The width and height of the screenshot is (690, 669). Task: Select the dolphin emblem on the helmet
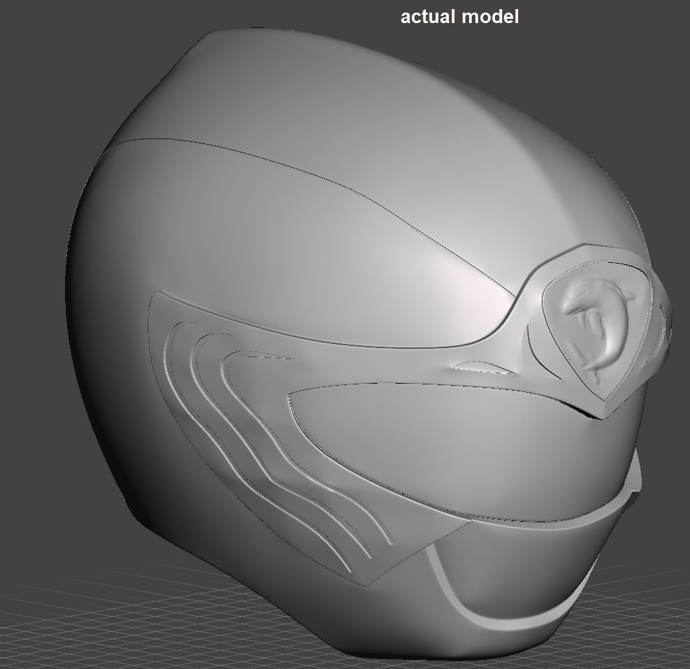[x=597, y=331]
